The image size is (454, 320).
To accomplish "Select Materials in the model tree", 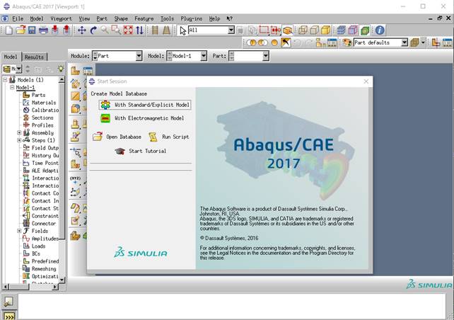I will (x=43, y=103).
